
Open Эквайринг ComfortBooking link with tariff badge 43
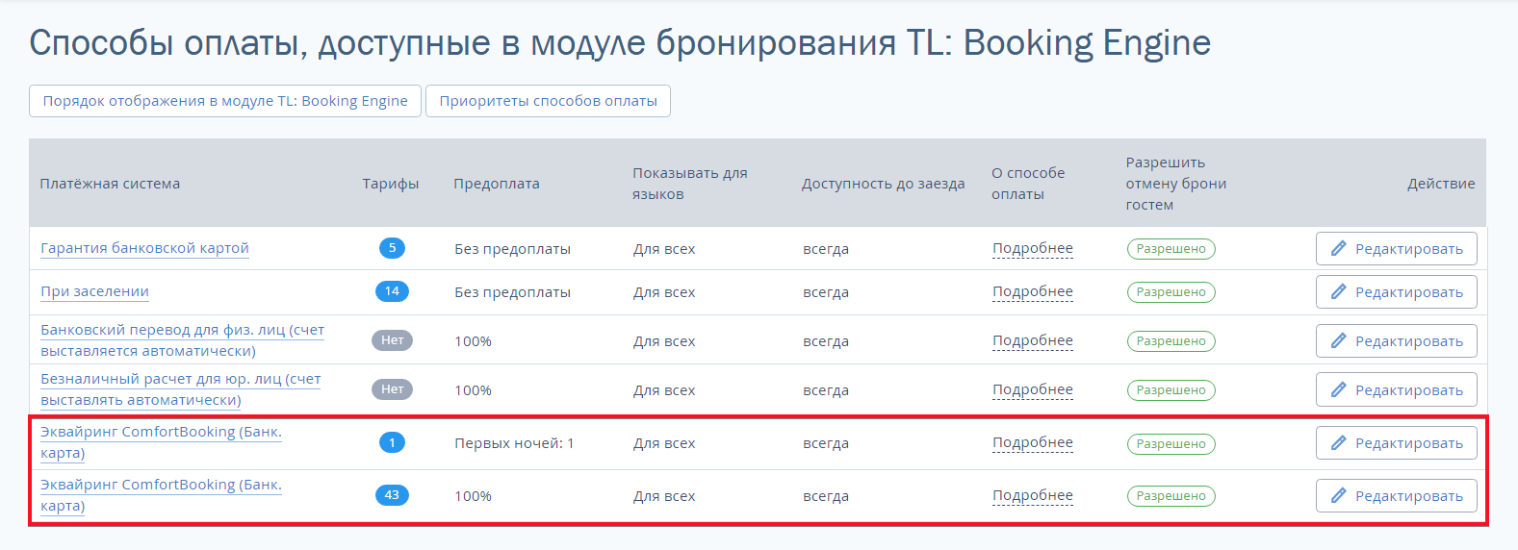pos(162,495)
